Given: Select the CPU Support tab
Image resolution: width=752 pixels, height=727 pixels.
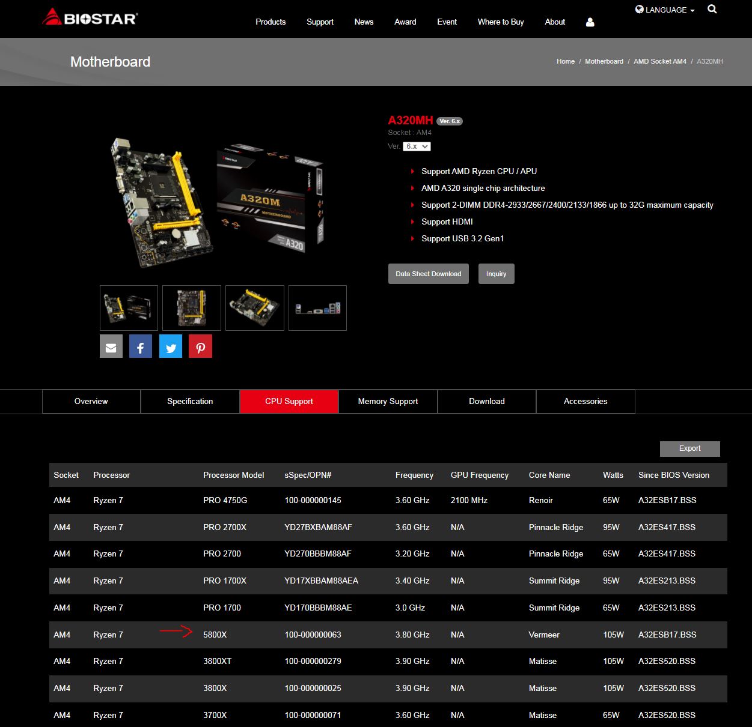Looking at the screenshot, I should click(289, 401).
